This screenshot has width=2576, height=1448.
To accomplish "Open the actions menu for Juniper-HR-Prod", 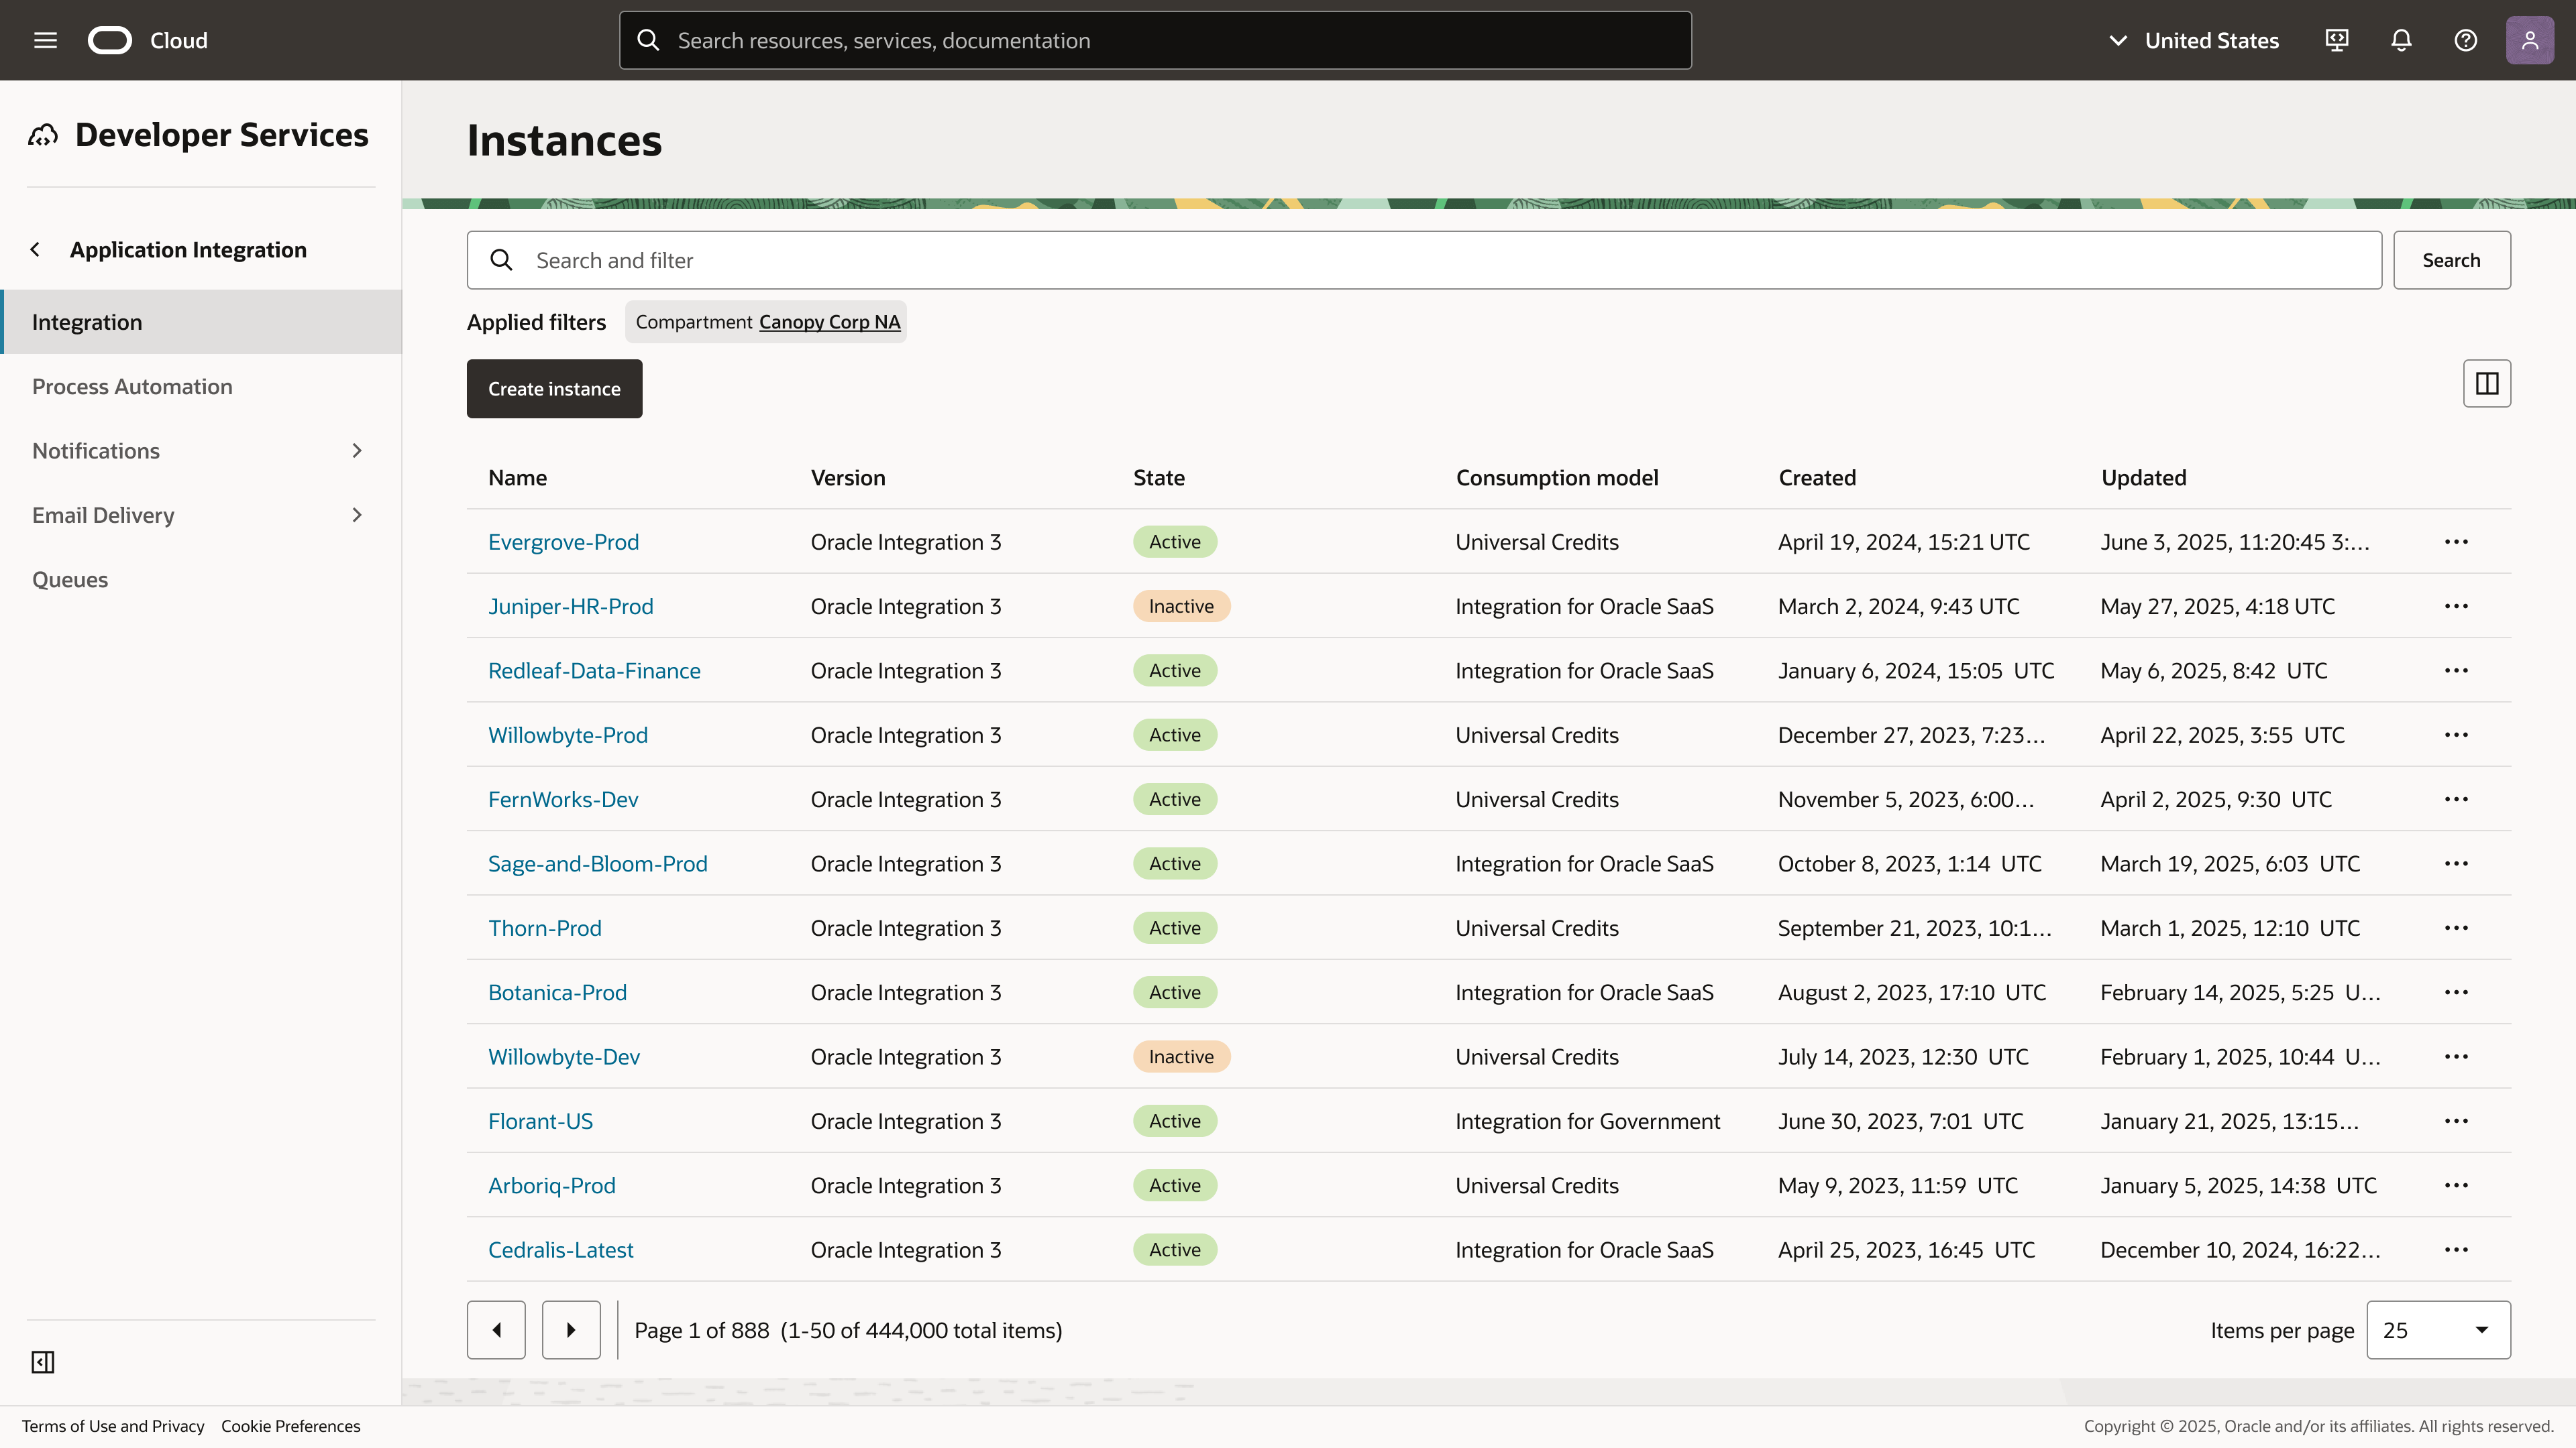I will coord(2458,605).
